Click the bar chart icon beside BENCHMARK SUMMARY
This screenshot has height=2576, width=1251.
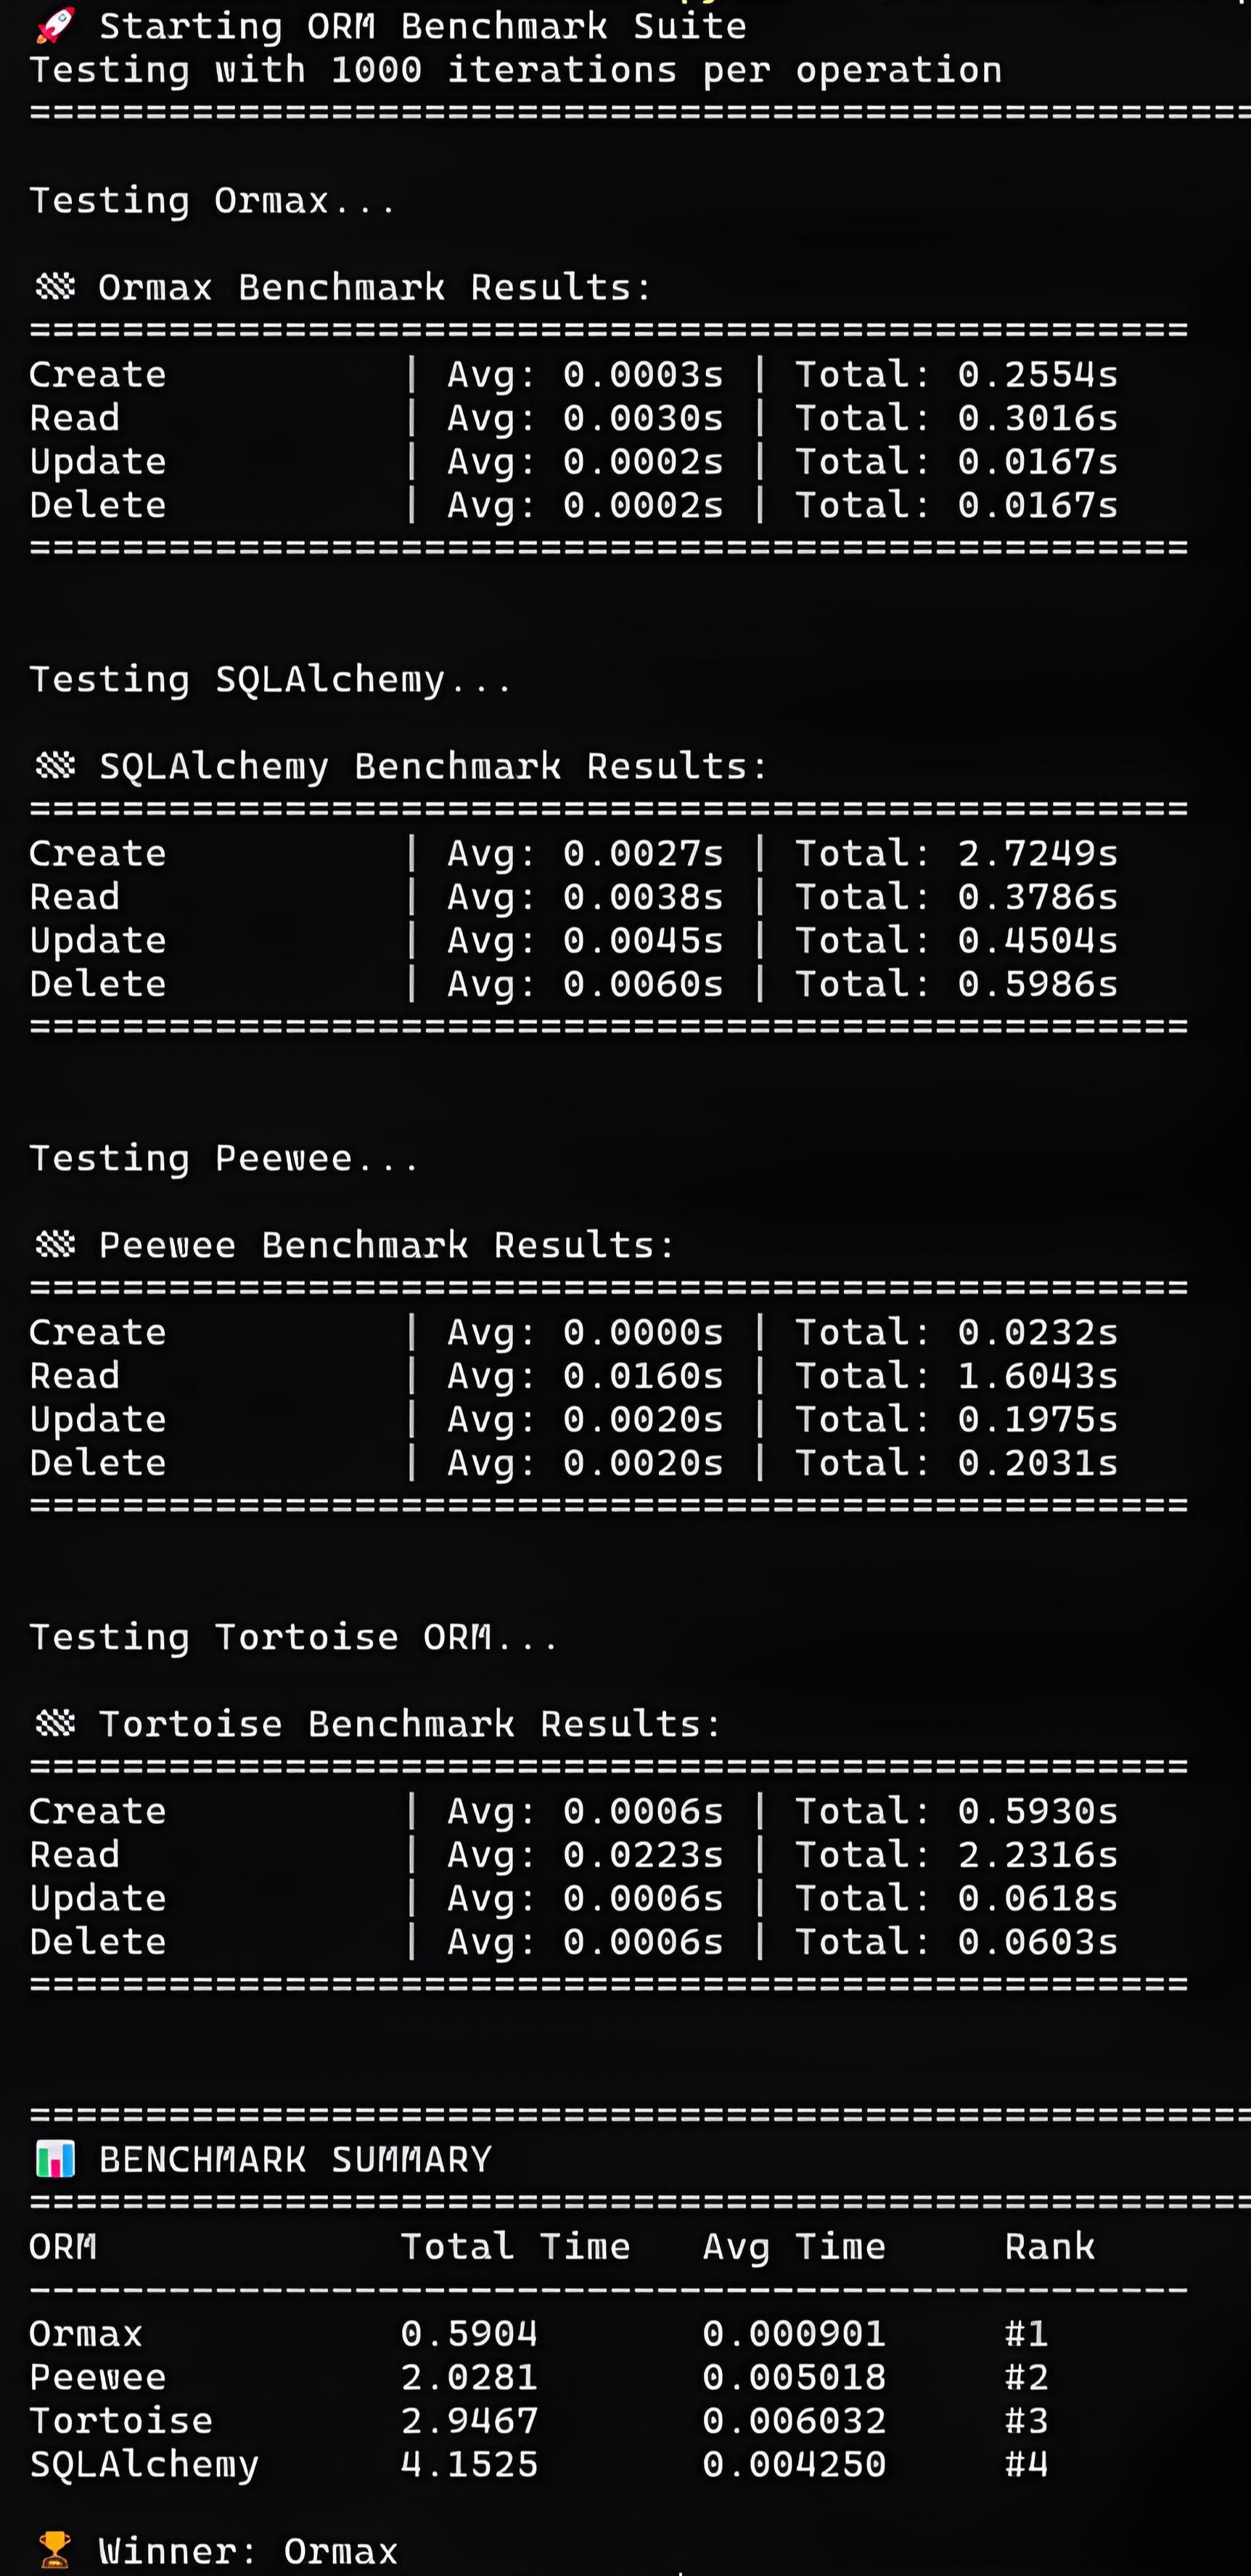pos(55,2160)
